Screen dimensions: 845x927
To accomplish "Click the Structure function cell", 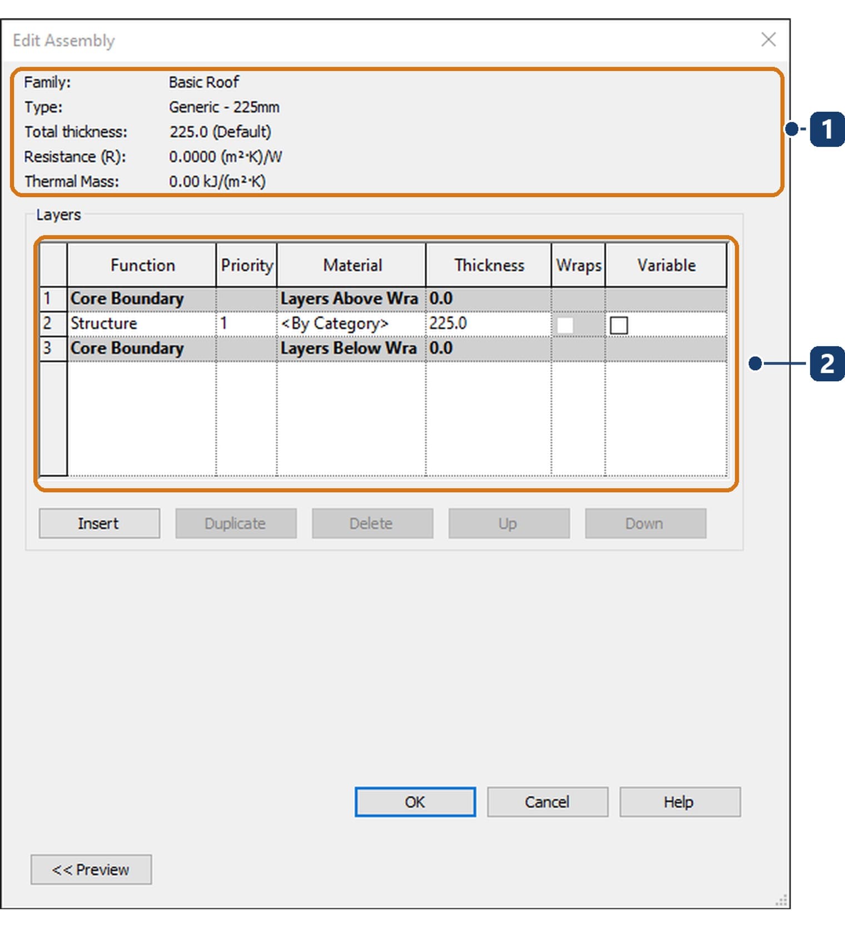I will pos(142,323).
